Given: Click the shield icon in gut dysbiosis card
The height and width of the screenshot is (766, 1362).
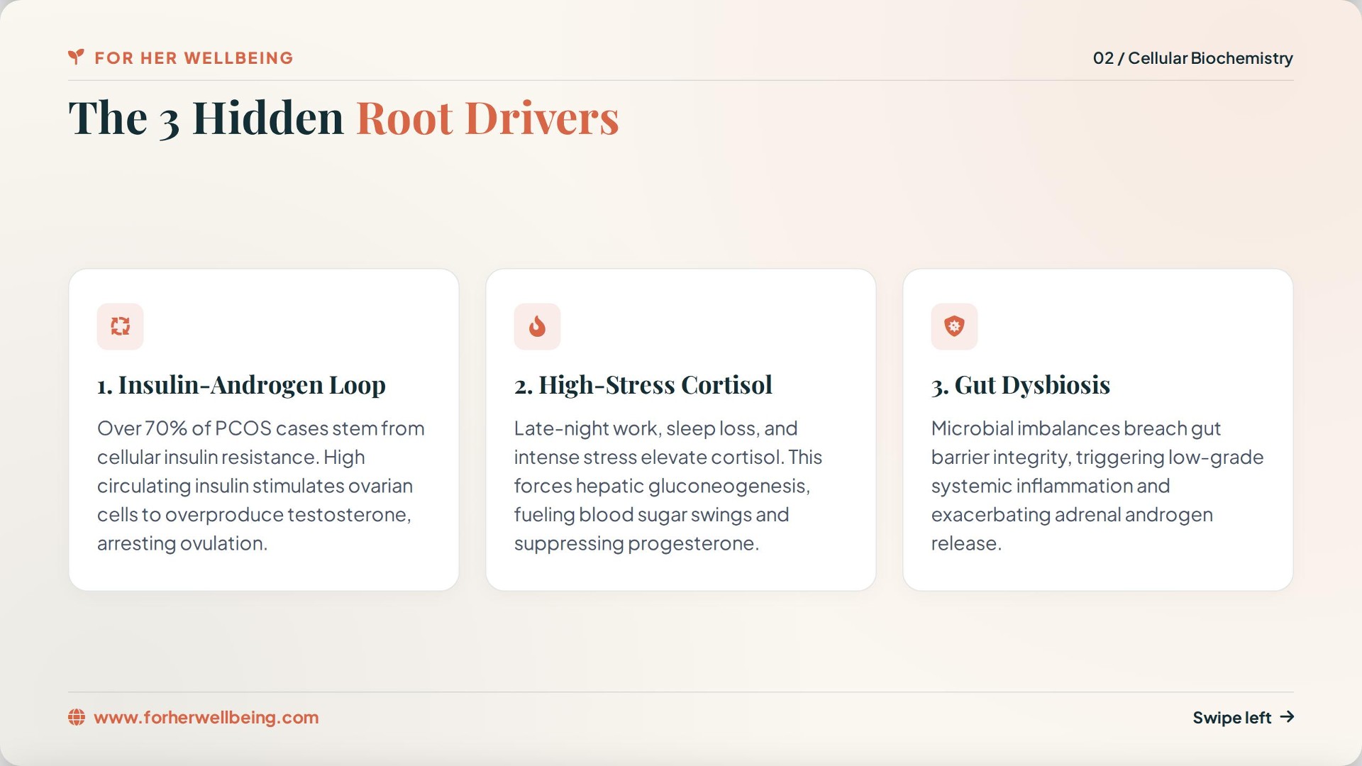Looking at the screenshot, I should click(954, 326).
